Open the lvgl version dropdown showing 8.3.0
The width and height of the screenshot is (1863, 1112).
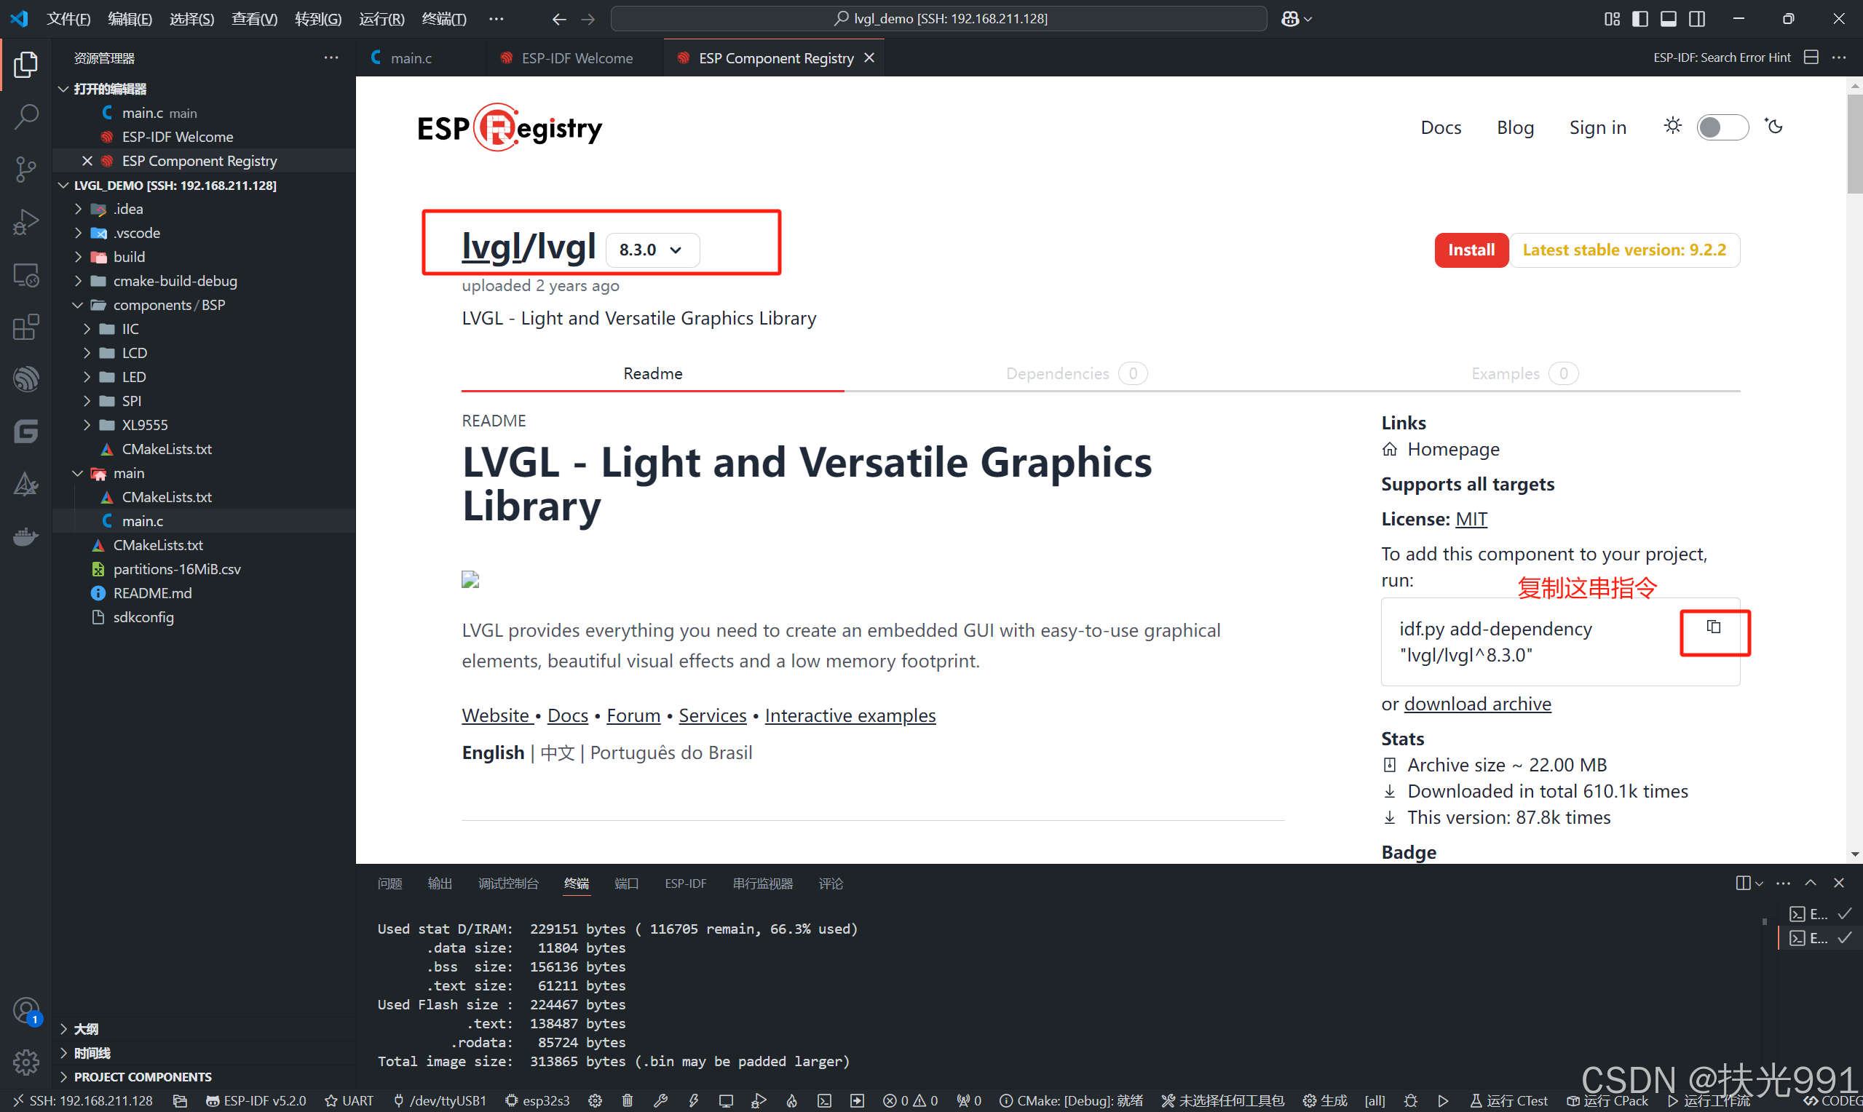coord(652,250)
